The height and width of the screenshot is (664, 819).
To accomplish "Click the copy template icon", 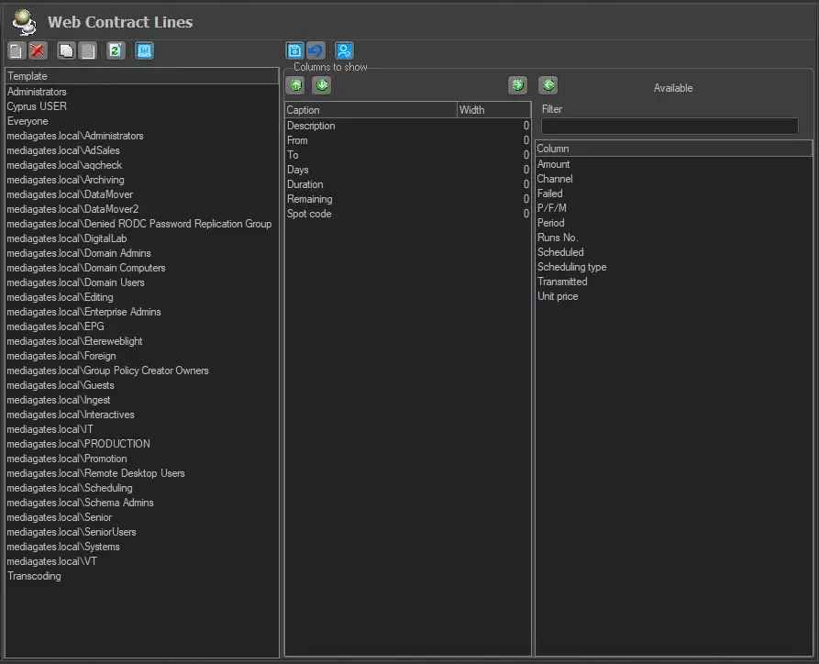I will [66, 51].
